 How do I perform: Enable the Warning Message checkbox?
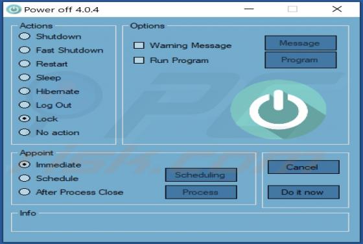(x=139, y=45)
